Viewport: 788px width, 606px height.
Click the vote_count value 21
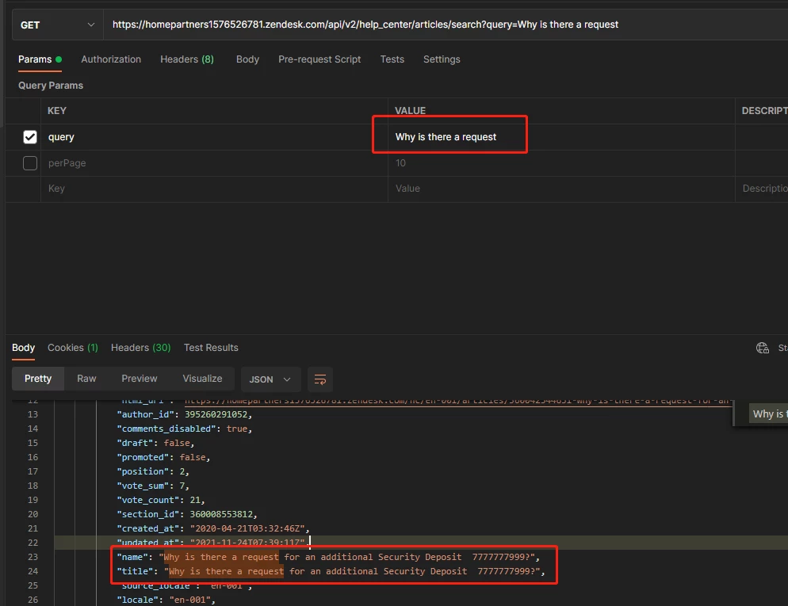[x=194, y=500]
